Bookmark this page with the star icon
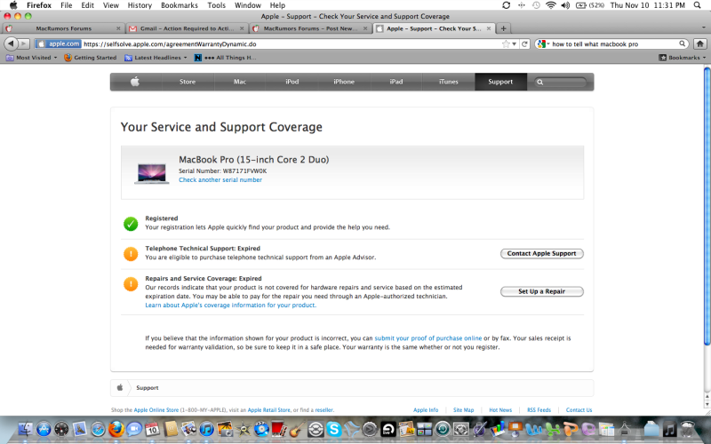The height and width of the screenshot is (444, 711). 506,44
